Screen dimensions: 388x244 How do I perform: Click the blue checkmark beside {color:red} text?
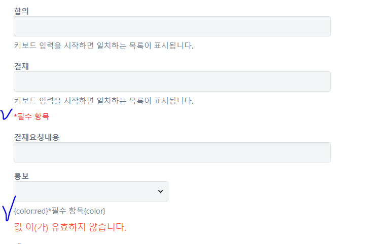[9, 208]
